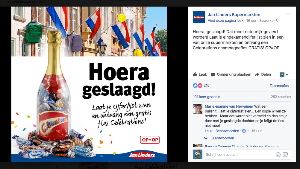Expand the 3 antwoorden replies

[223, 138]
